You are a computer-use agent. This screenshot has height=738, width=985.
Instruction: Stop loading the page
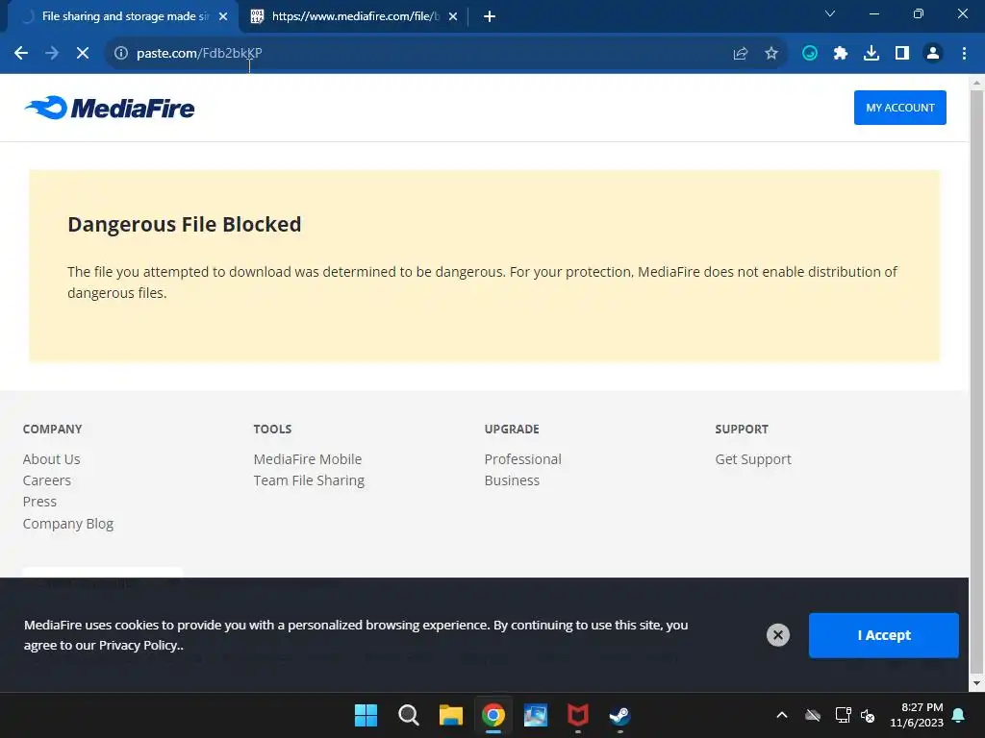83,54
